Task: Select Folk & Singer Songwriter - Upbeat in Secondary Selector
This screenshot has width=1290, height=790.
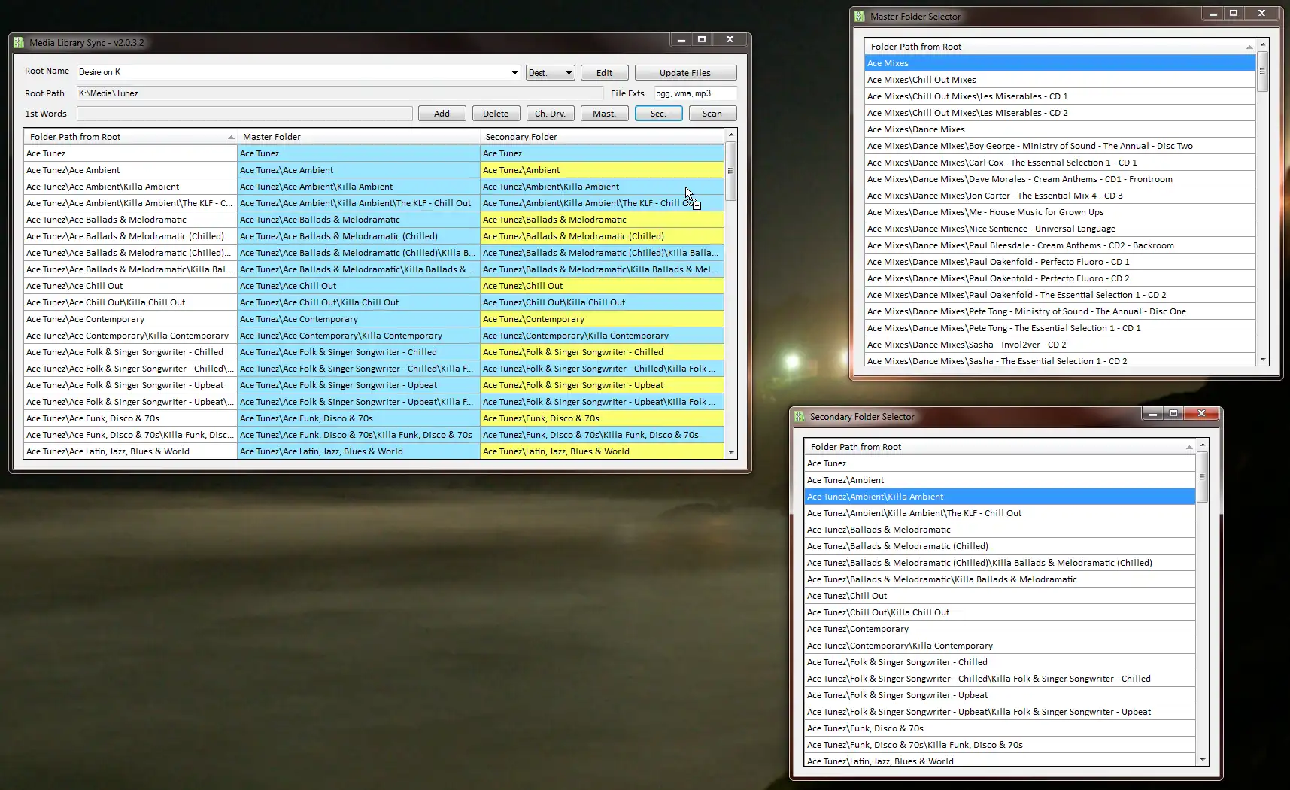Action: tap(1000, 695)
